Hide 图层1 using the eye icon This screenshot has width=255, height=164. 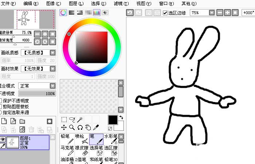point(3,139)
